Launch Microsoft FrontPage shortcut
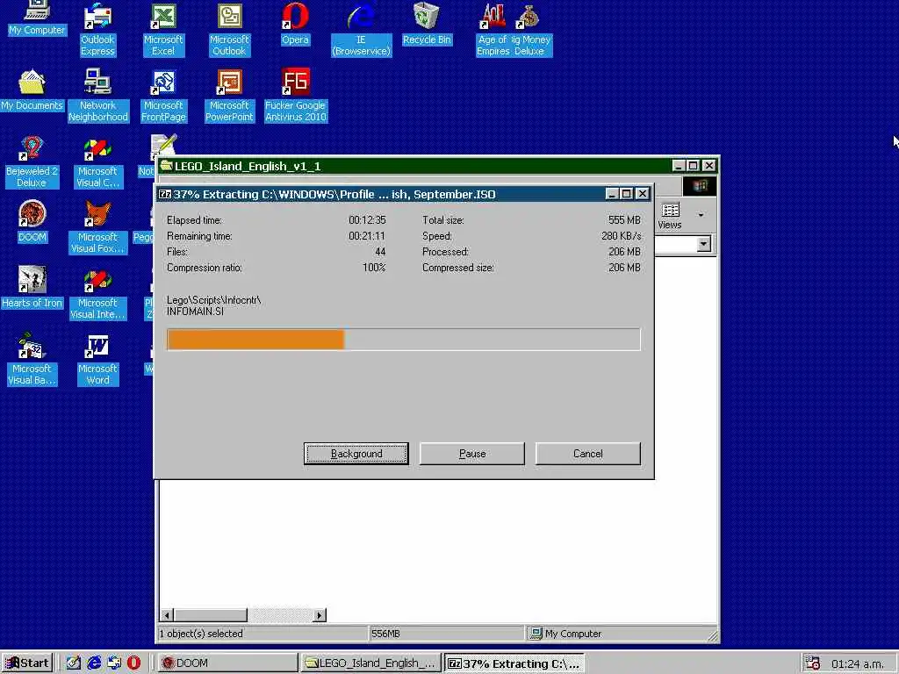Image resolution: width=899 pixels, height=674 pixels. tap(163, 96)
